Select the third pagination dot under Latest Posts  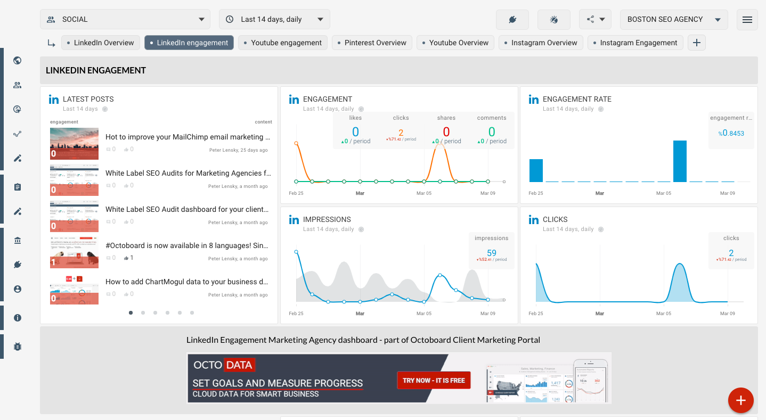156,313
